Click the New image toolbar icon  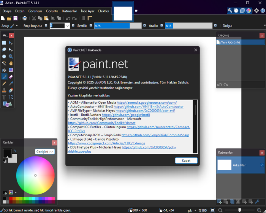(x=3, y=18)
